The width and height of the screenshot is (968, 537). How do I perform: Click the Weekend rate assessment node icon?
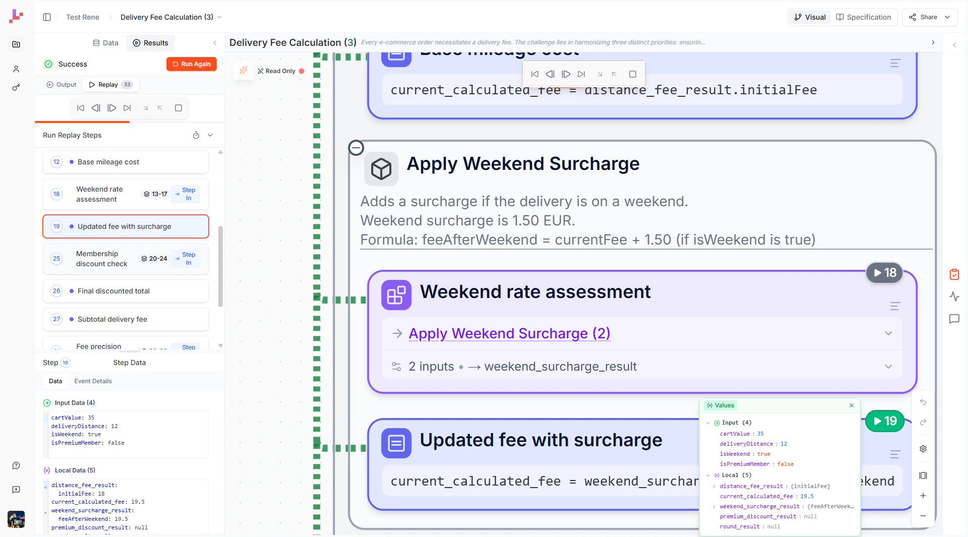point(396,295)
